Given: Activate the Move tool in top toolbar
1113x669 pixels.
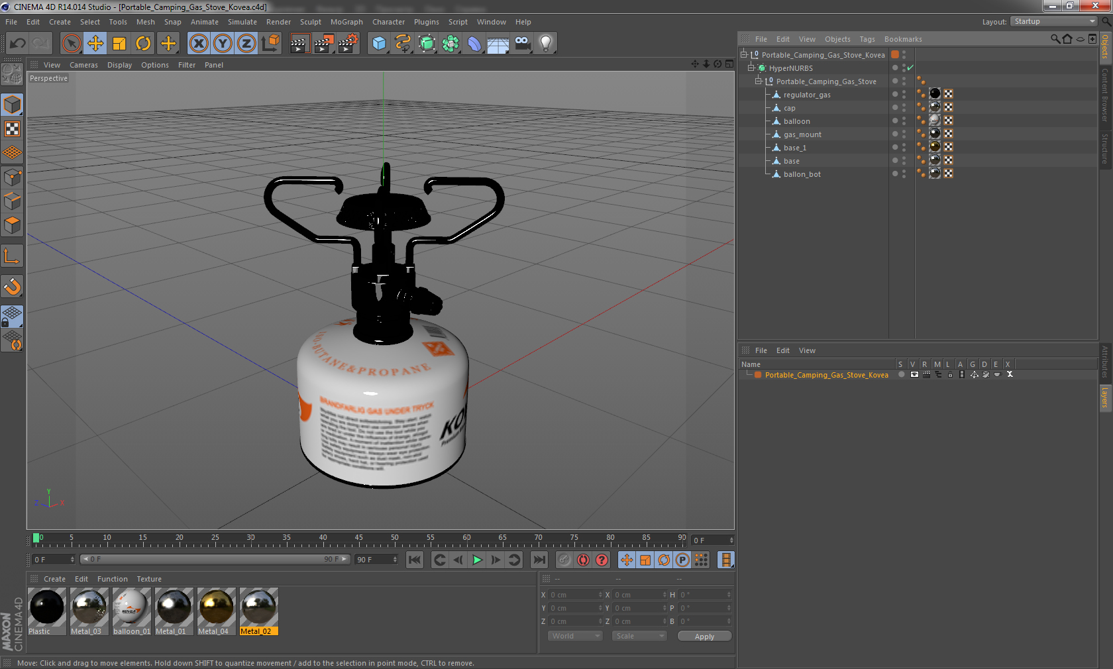Looking at the screenshot, I should (95, 44).
